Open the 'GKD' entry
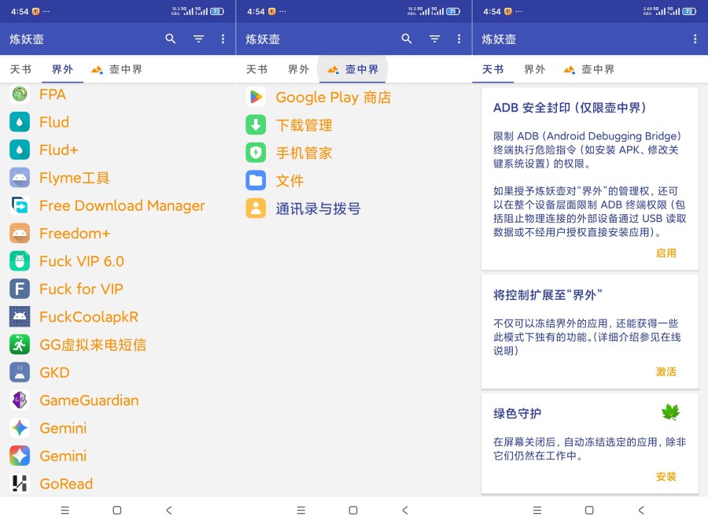The image size is (708, 524). [x=118, y=372]
